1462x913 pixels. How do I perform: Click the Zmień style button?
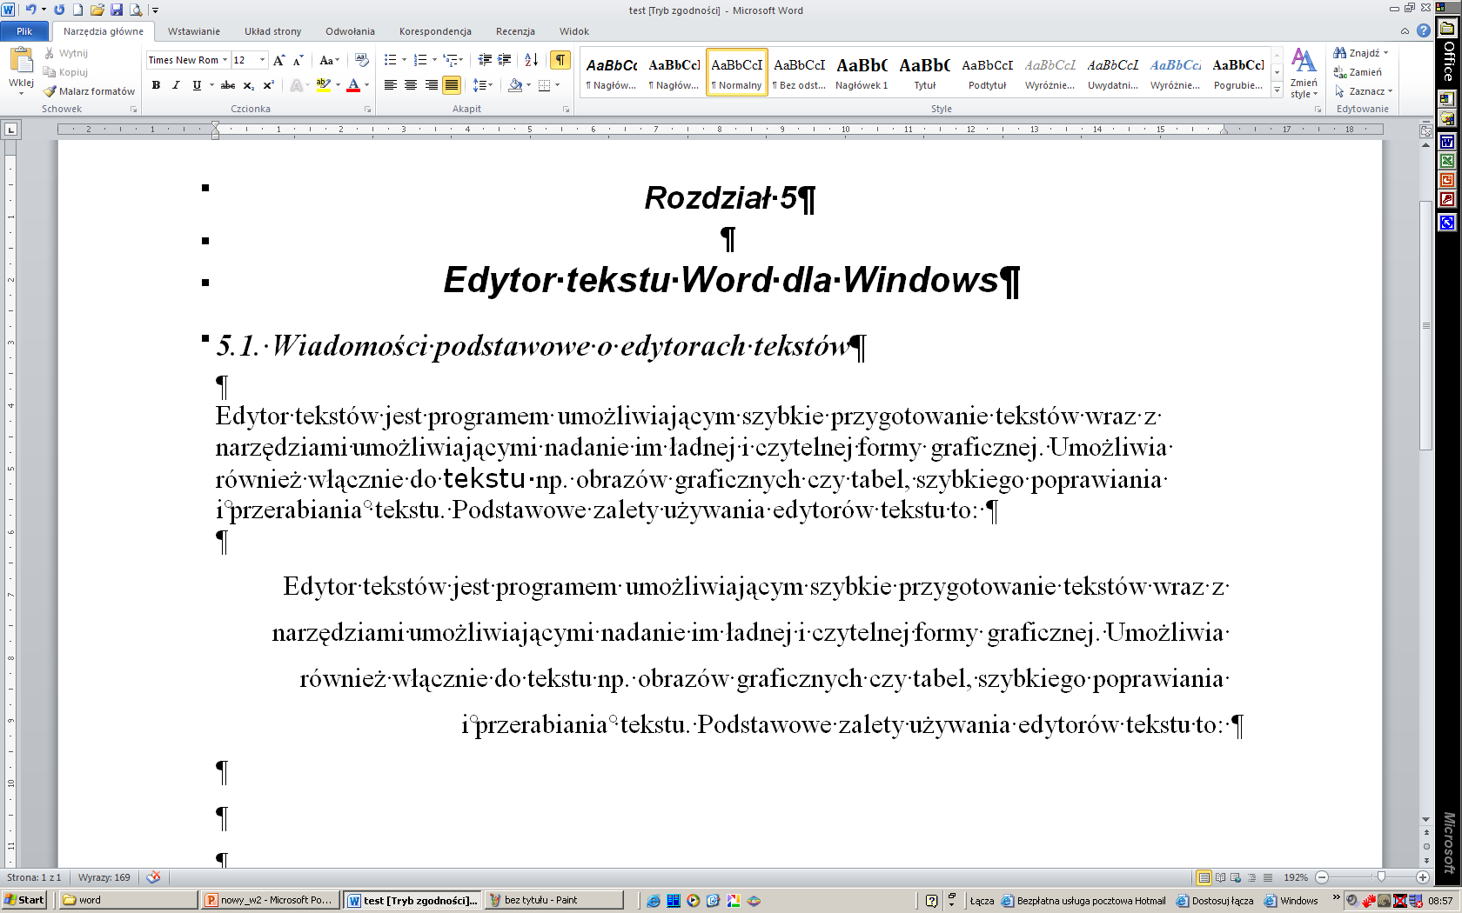[x=1304, y=73]
